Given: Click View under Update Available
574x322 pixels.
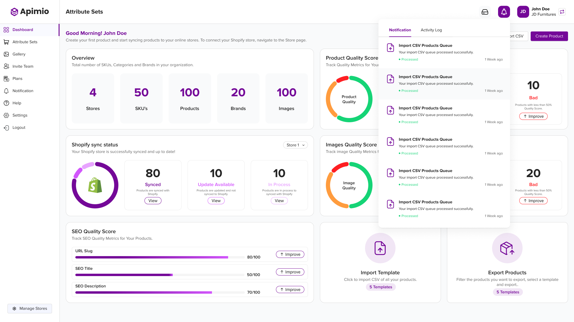Looking at the screenshot, I should tap(216, 201).
